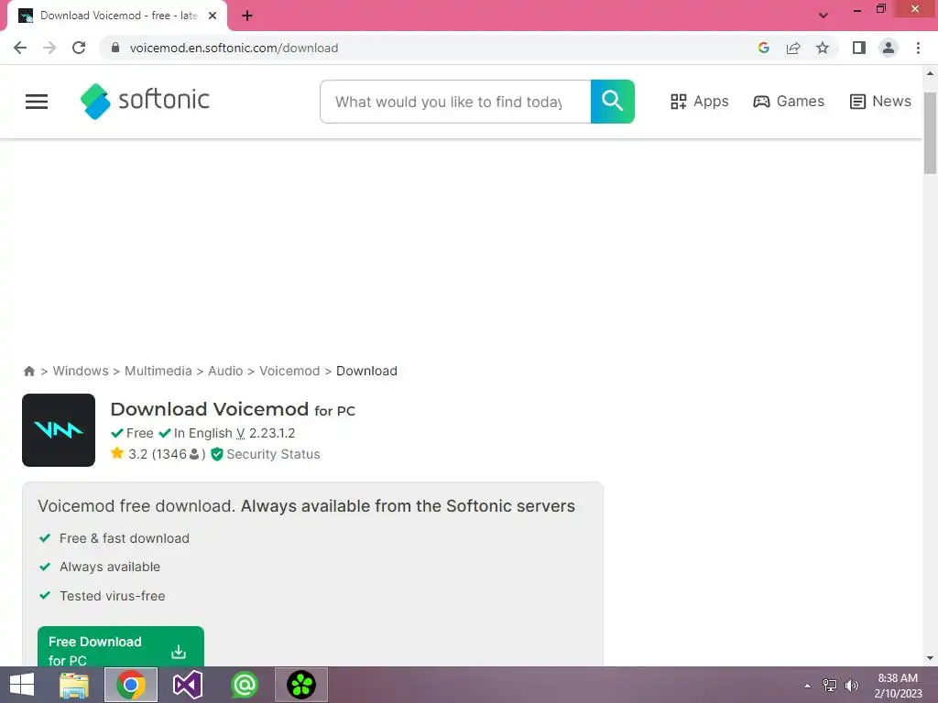This screenshot has height=703, width=938.
Task: Open the Multimedia breadcrumb link
Action: pos(158,372)
